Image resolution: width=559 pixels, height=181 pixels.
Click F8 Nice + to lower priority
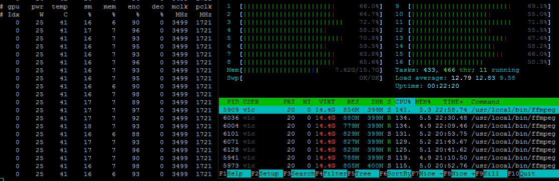point(459,174)
